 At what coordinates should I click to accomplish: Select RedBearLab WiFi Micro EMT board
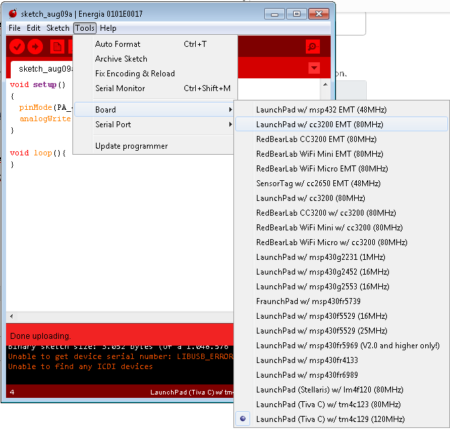tap(341, 169)
